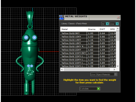136x102 pixels.
Task: Click the Library: Classic - (Fast)-Metal label
Action: click(x=74, y=24)
